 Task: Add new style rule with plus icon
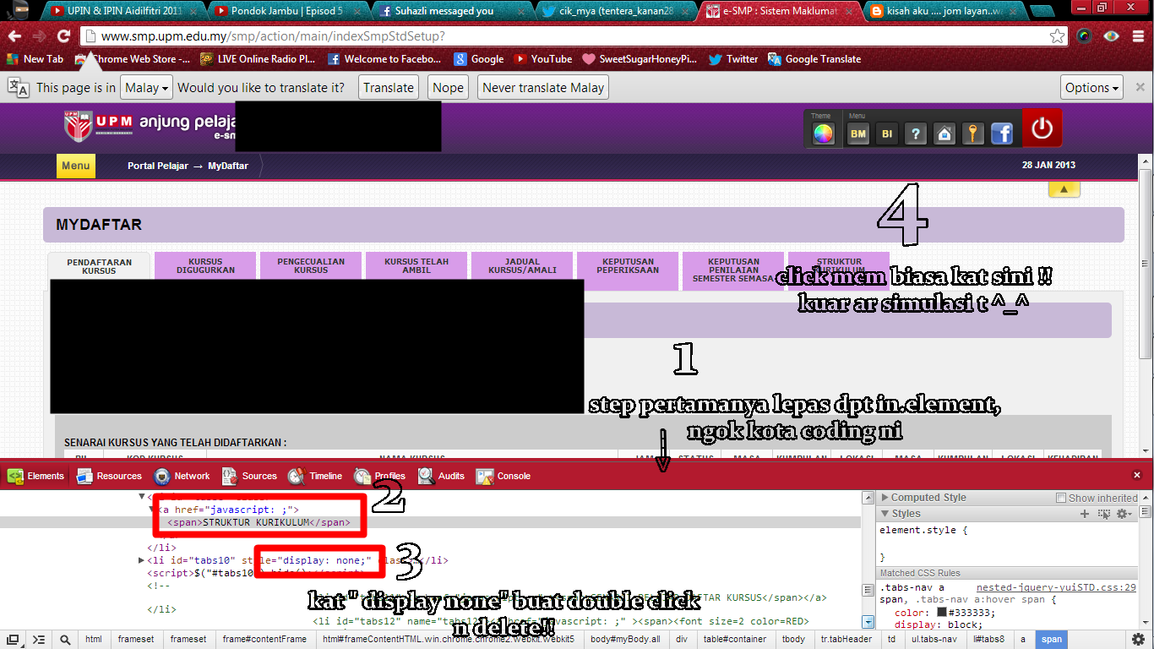click(x=1086, y=514)
